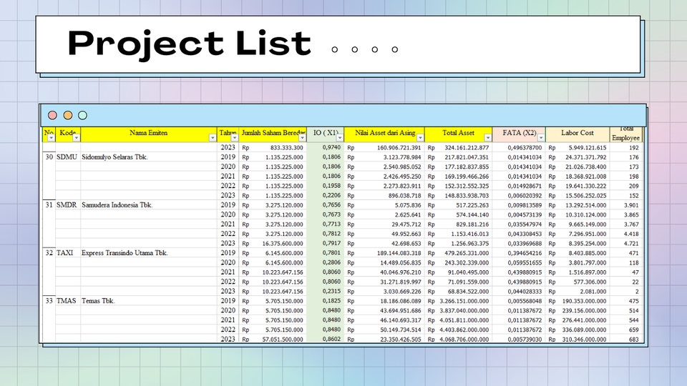687x386 pixels.
Task: Click FATA value 0,005568048
Action: click(x=525, y=301)
